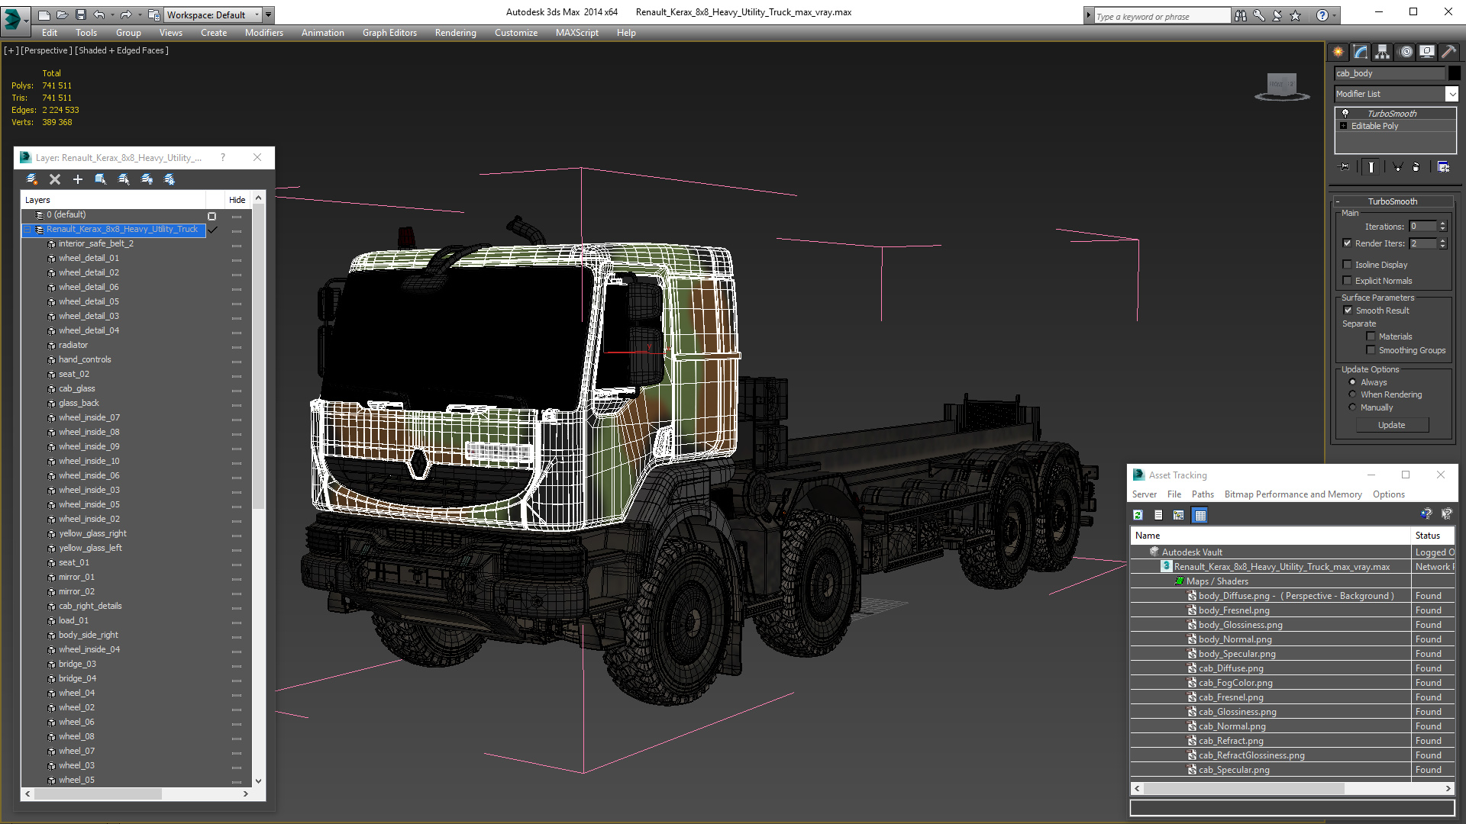Open Subscription Center key icon

[1259, 15]
